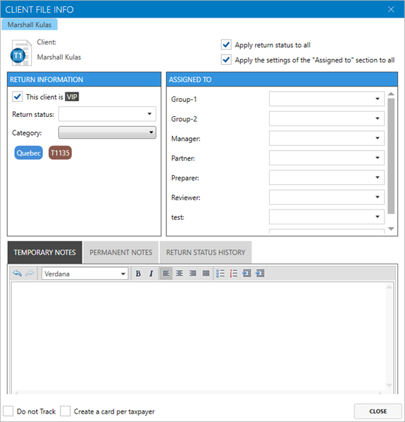Uncheck the 'This client is VIP' checkbox
405x422 pixels.
[x=17, y=96]
